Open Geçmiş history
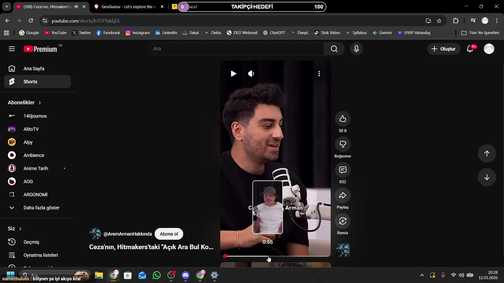Viewport: 504px width, 283px height. click(37, 242)
